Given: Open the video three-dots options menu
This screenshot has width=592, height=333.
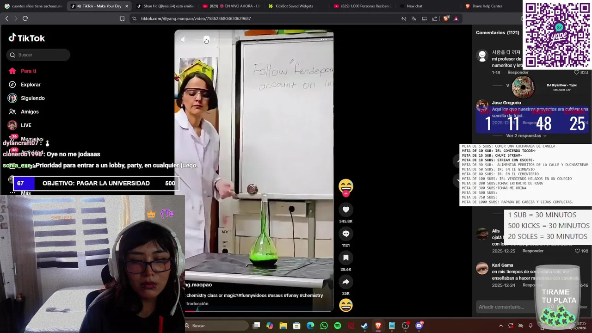Looking at the screenshot, I should 324,39.
